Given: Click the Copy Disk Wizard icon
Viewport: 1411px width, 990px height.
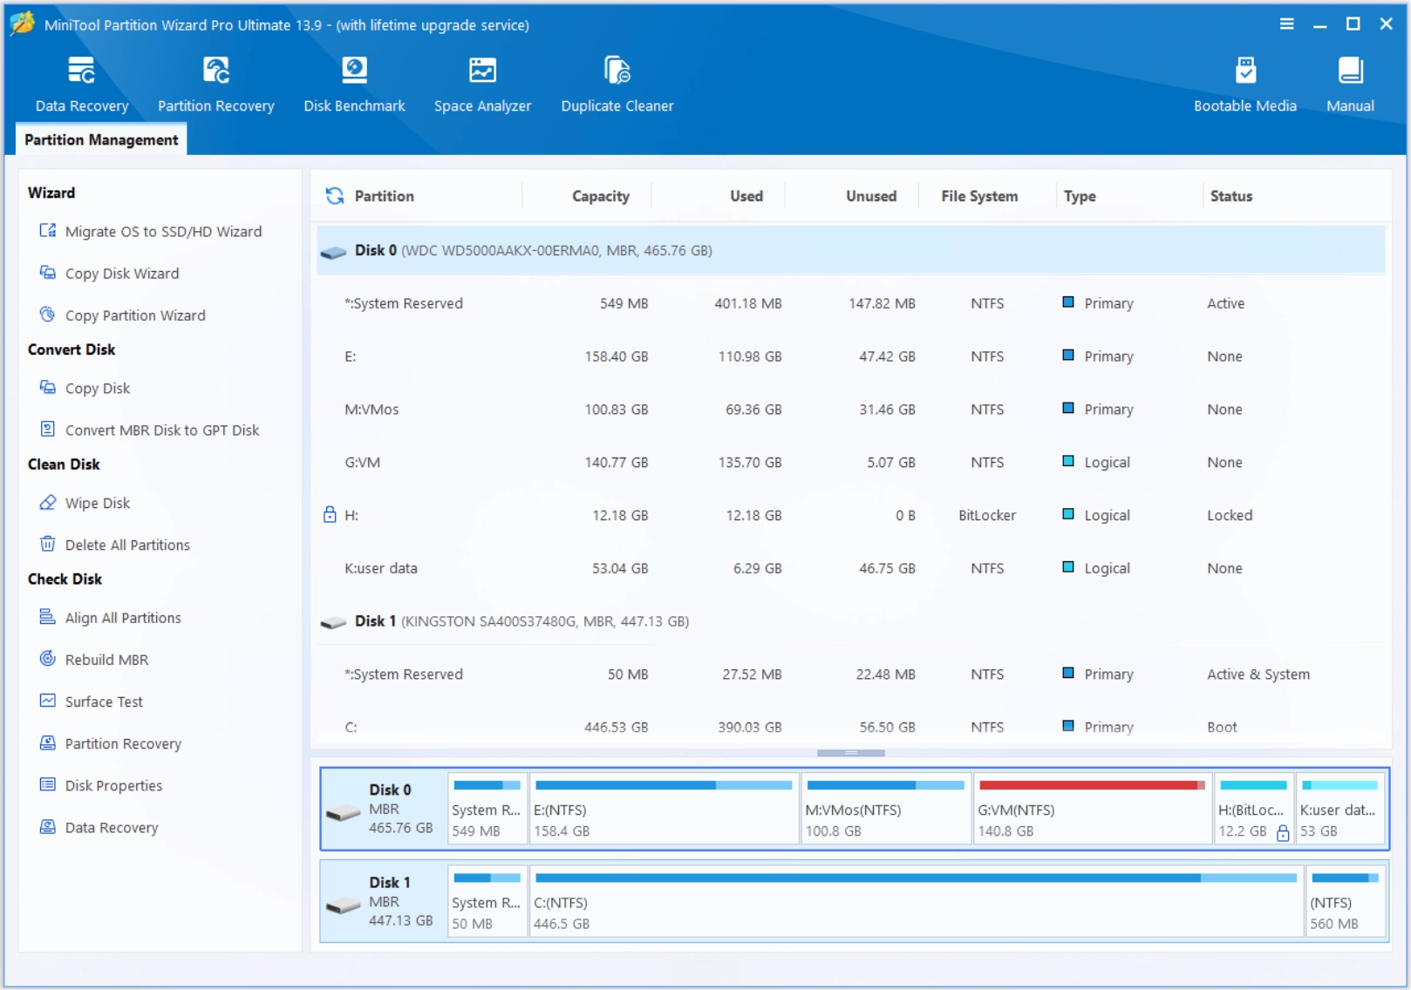Looking at the screenshot, I should coord(48,273).
